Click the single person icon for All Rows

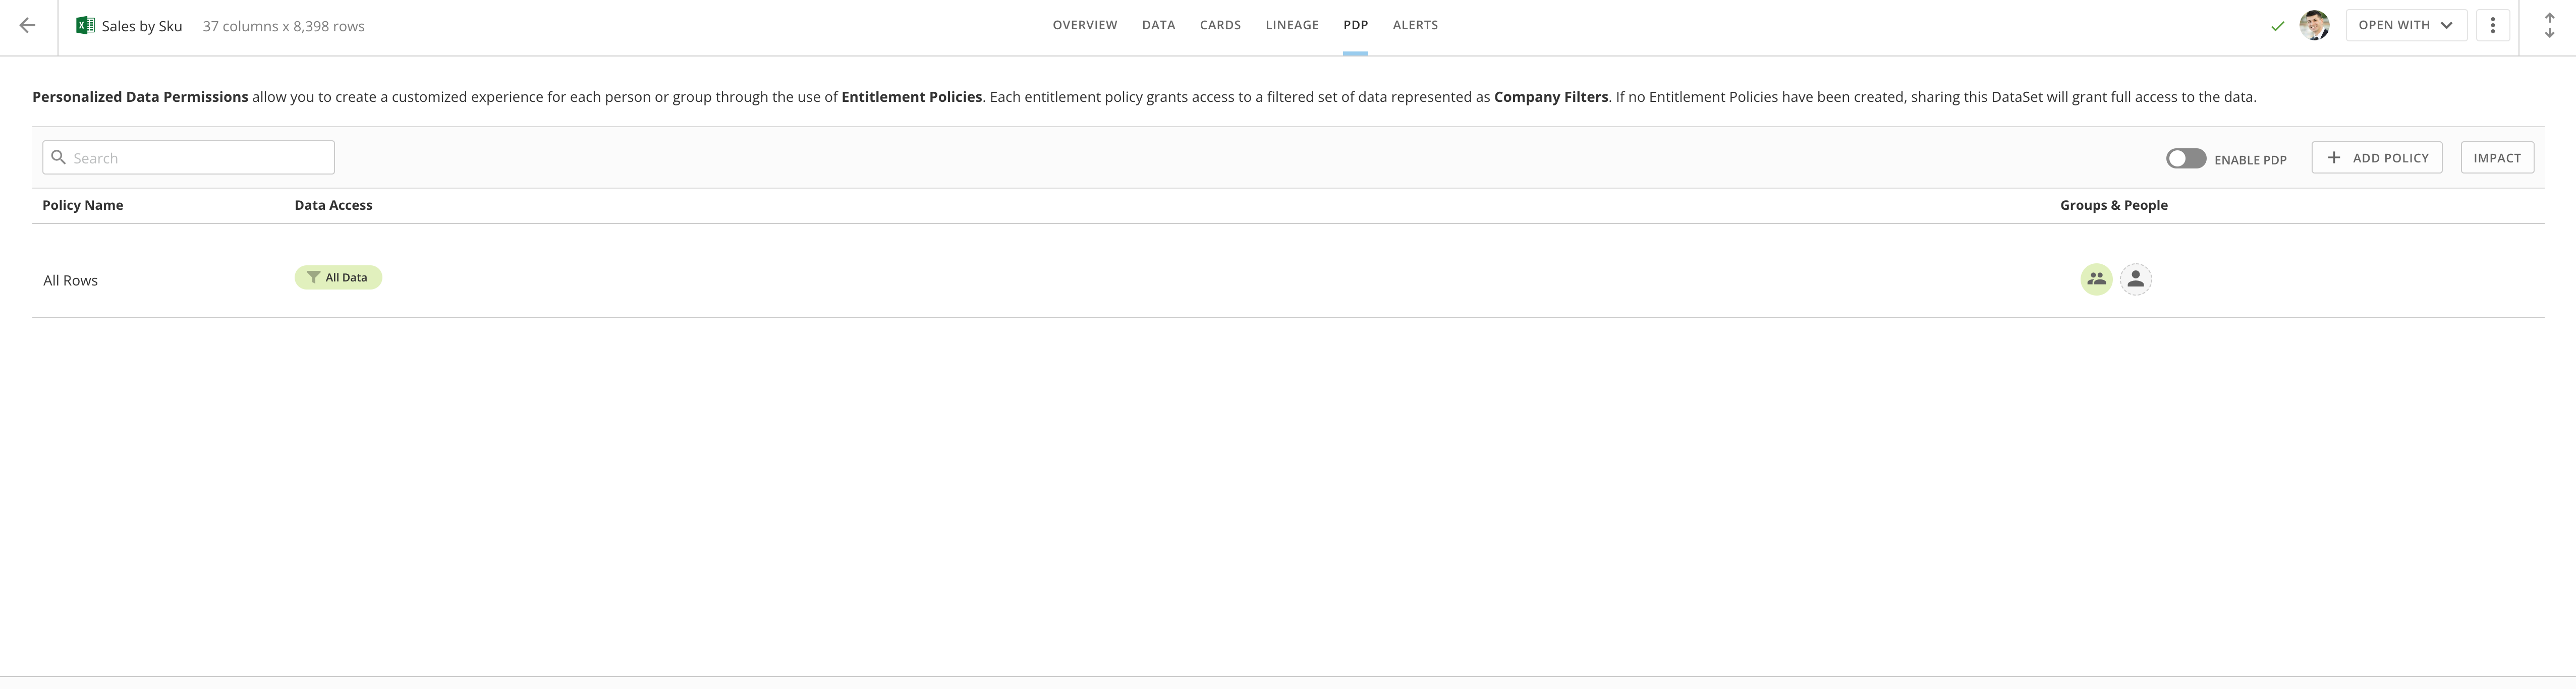click(2135, 279)
